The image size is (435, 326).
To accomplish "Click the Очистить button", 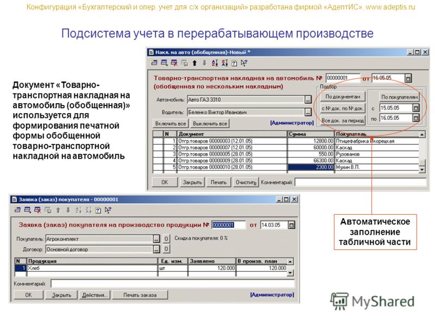I will point(246,182).
